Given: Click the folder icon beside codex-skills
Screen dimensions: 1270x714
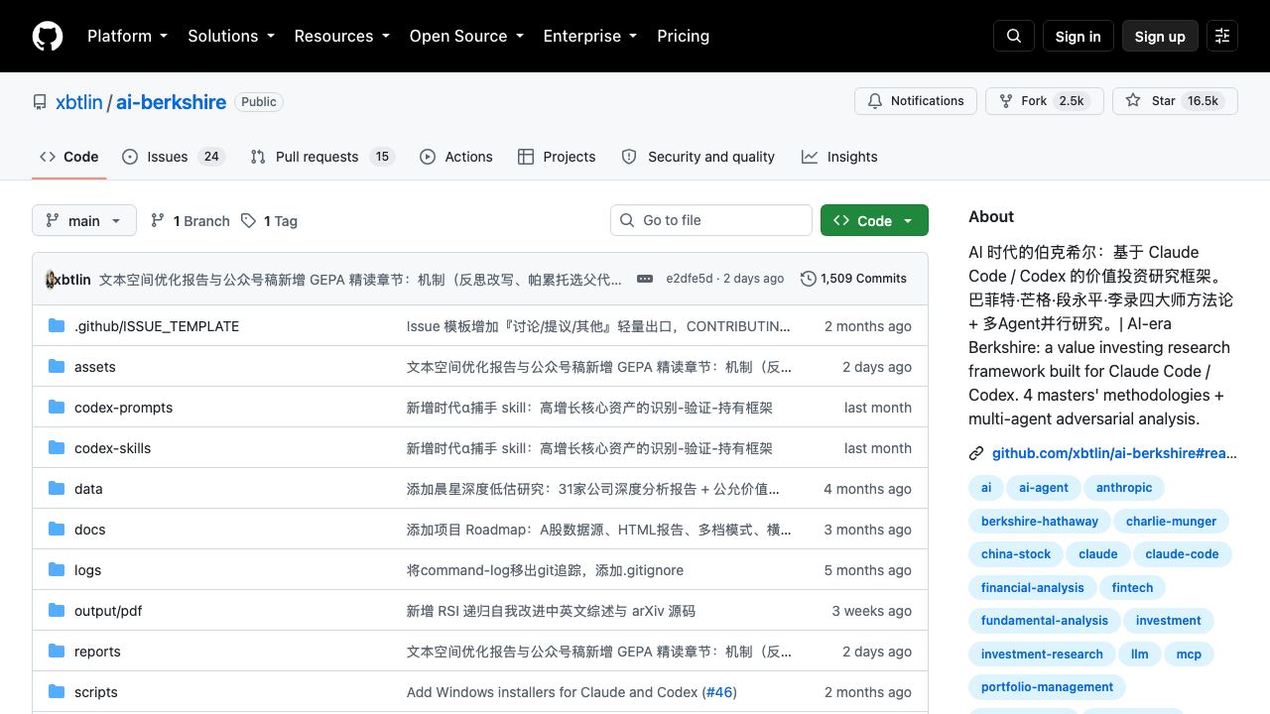Looking at the screenshot, I should coord(57,447).
